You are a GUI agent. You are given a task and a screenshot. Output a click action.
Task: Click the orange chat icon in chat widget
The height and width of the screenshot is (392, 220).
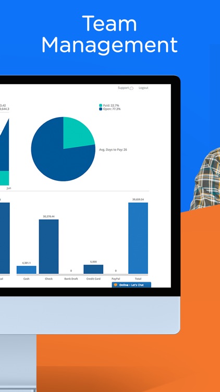tap(116, 285)
